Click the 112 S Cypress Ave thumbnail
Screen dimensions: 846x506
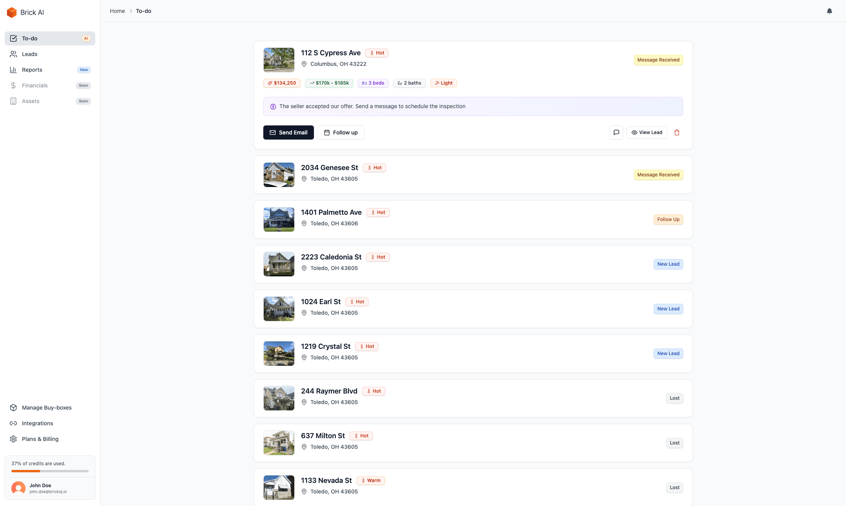(279, 60)
